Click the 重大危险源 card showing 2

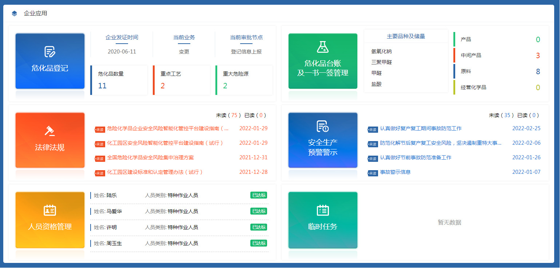tap(244, 80)
